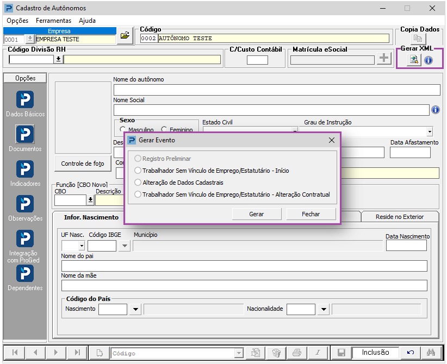Go to the first record
This screenshot has width=447, height=364.
tap(15, 353)
